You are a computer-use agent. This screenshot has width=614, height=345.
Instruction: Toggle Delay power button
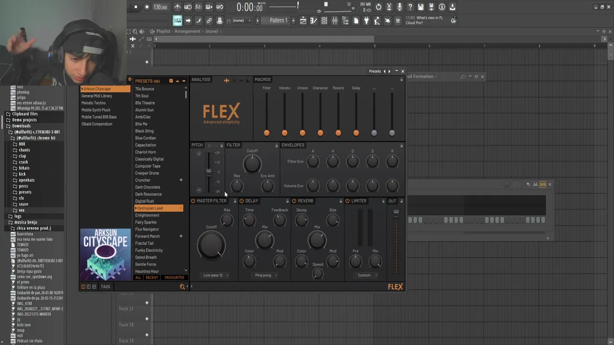tap(242, 201)
